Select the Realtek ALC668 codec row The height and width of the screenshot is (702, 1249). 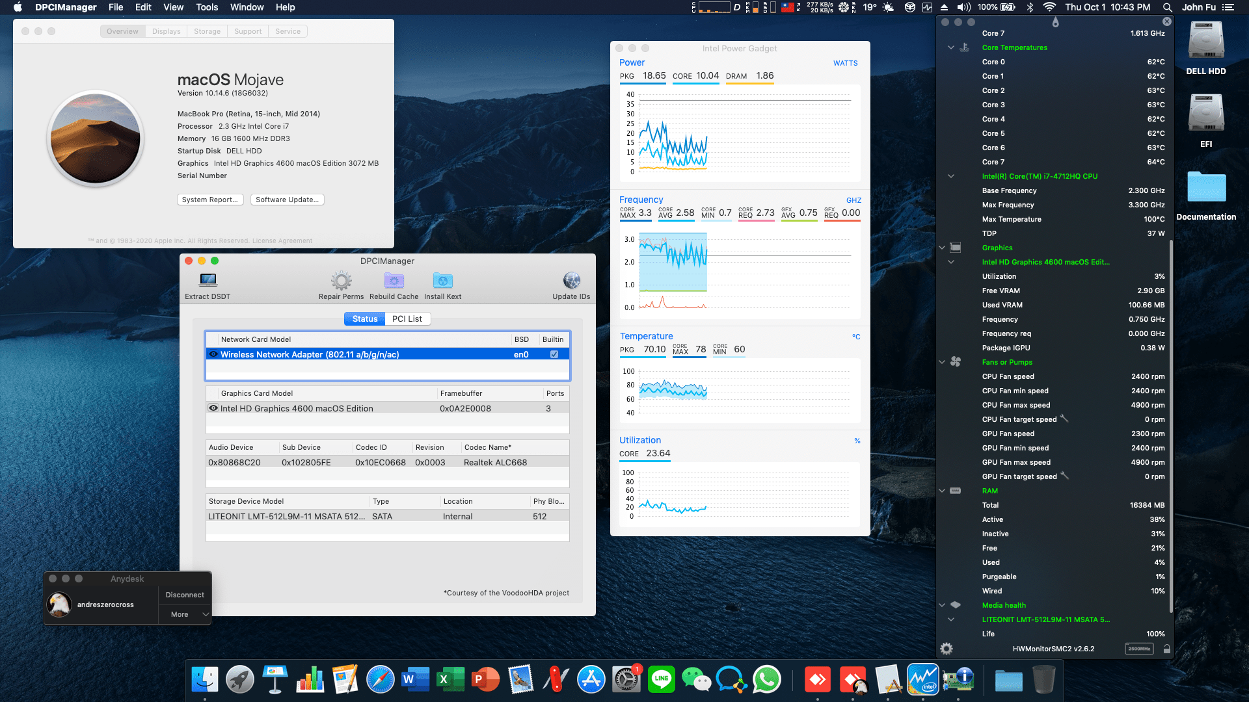tap(387, 462)
